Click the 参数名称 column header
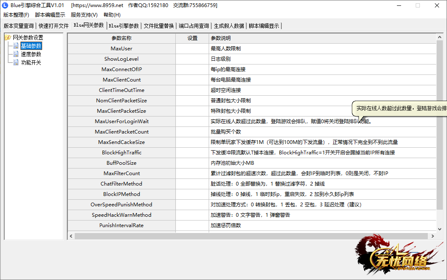 pyautogui.click(x=121, y=38)
